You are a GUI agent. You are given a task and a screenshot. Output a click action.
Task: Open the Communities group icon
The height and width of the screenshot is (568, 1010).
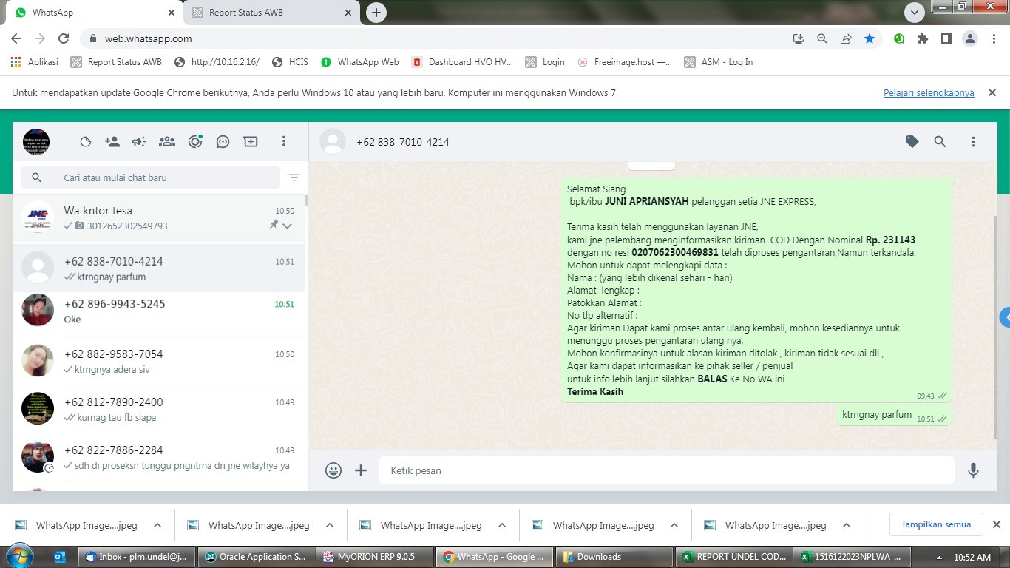pos(167,142)
